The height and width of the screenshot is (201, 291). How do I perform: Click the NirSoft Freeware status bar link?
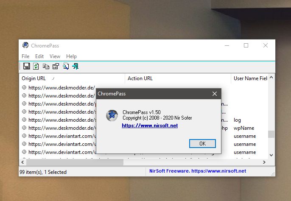point(198,171)
